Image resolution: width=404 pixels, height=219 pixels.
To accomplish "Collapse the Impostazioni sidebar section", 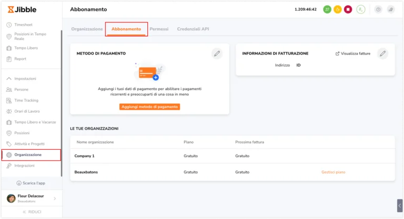I will 9,79.
